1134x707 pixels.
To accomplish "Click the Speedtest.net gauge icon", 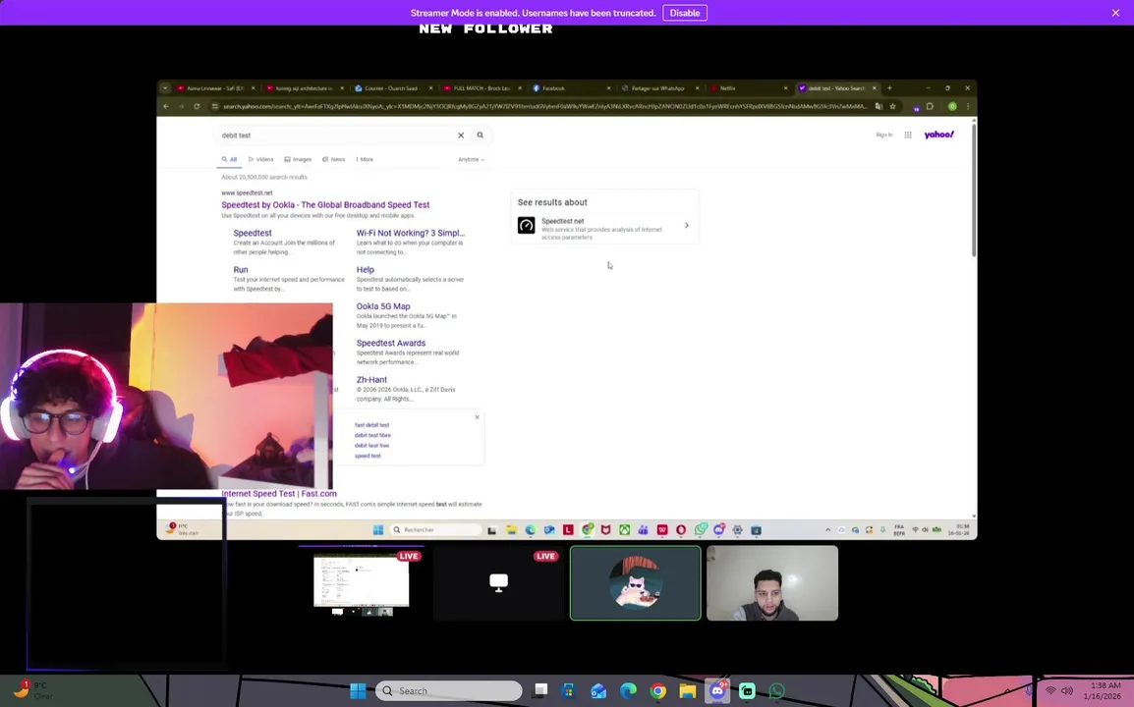I will point(527,226).
